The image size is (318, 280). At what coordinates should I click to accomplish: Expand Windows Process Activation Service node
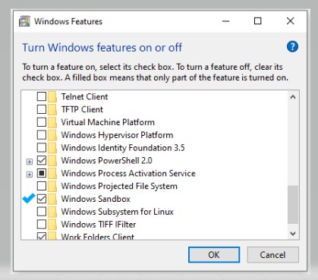[30, 175]
